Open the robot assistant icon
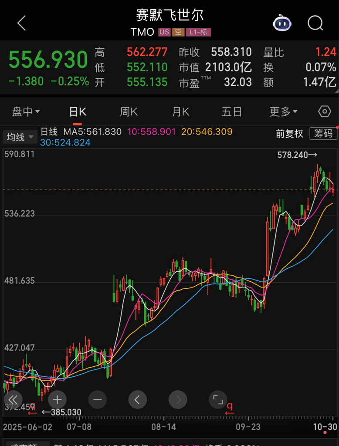The width and height of the screenshot is (339, 446). click(x=282, y=24)
